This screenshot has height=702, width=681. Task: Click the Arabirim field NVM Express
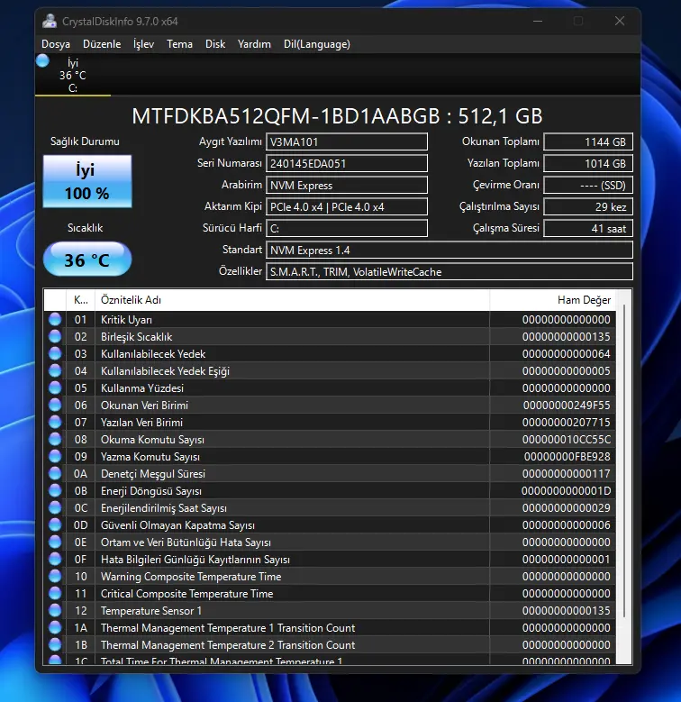point(347,185)
